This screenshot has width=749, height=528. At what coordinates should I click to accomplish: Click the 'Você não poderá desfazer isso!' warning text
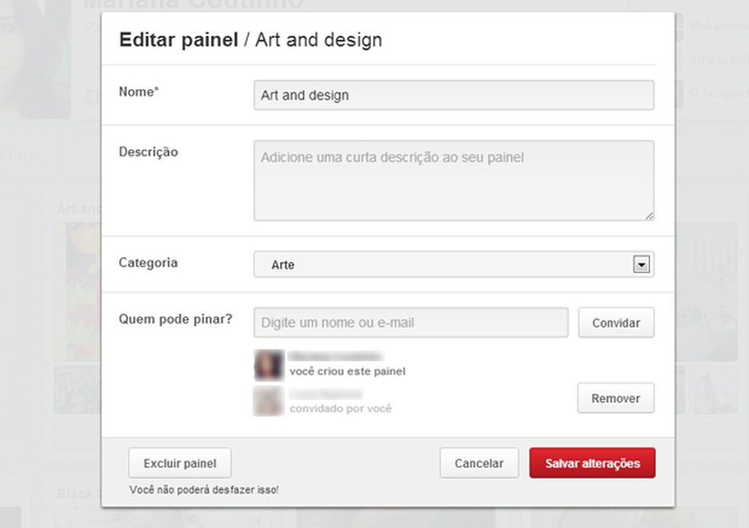pyautogui.click(x=204, y=489)
